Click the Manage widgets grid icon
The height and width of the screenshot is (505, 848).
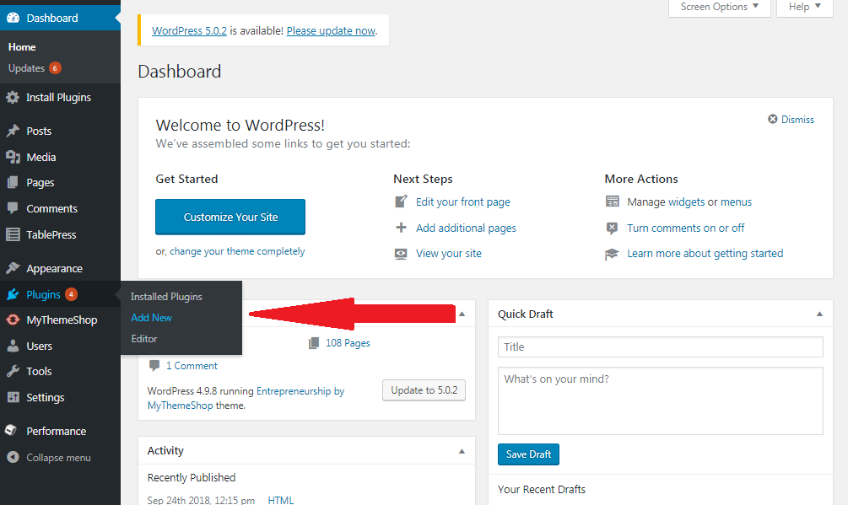(x=613, y=201)
